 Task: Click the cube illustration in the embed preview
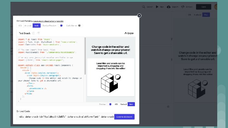[x=111, y=83]
